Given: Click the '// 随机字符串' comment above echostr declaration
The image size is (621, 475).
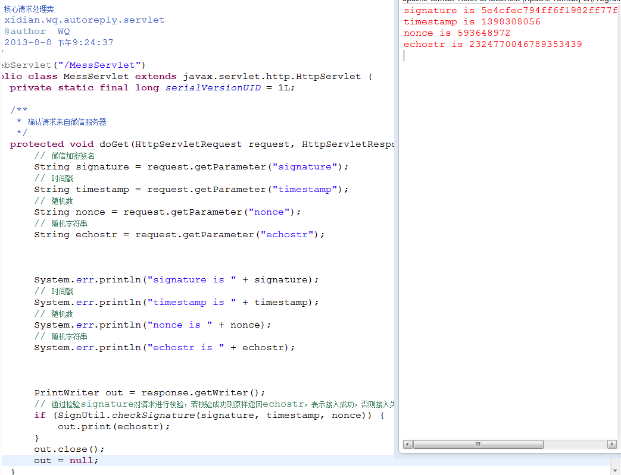Looking at the screenshot, I should click(61, 224).
